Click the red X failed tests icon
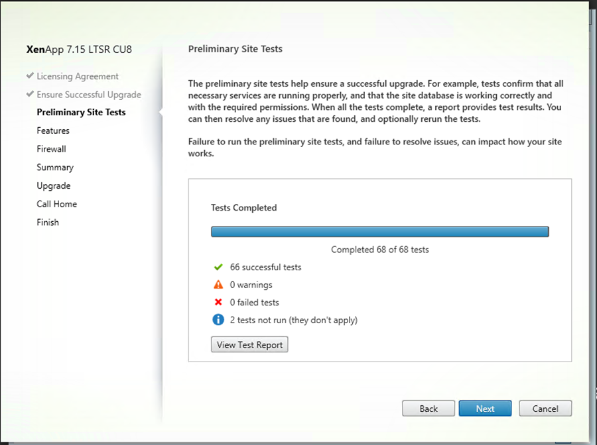 click(x=218, y=303)
